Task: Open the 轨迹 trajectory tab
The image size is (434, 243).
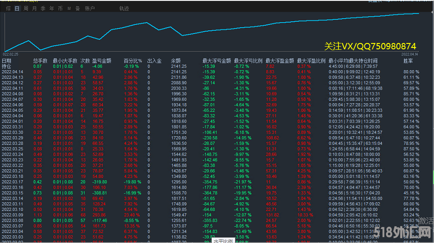Action: (x=124, y=9)
